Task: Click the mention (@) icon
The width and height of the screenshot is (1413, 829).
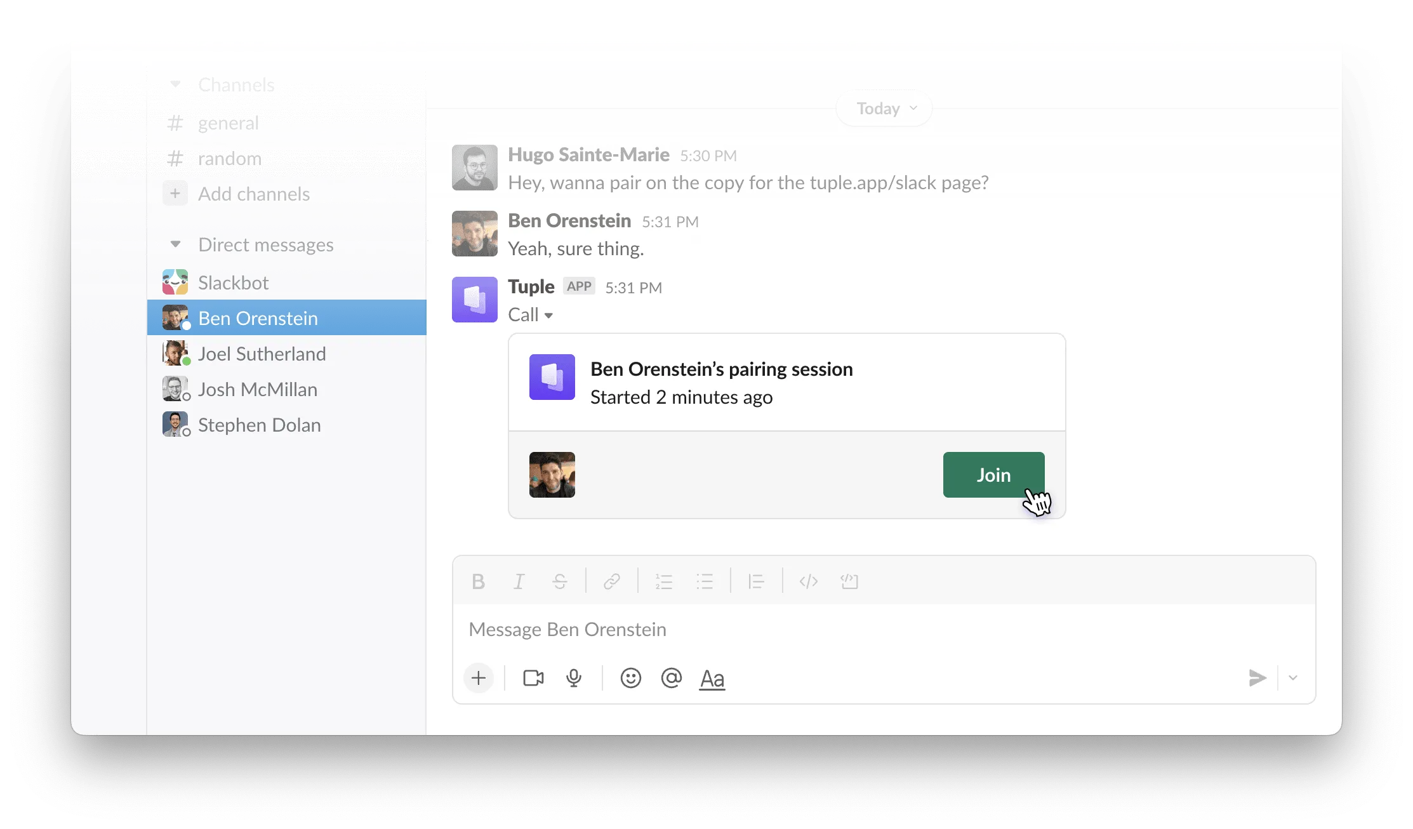Action: [671, 678]
